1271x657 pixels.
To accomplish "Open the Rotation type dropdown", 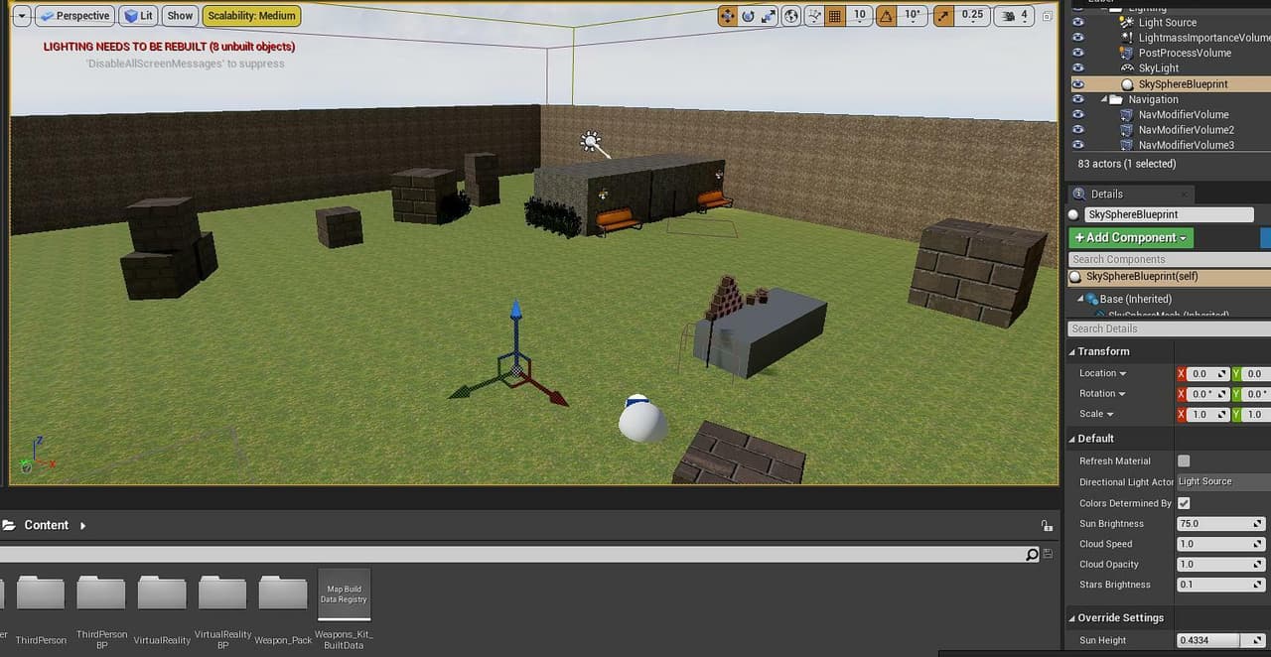I will tap(1124, 394).
